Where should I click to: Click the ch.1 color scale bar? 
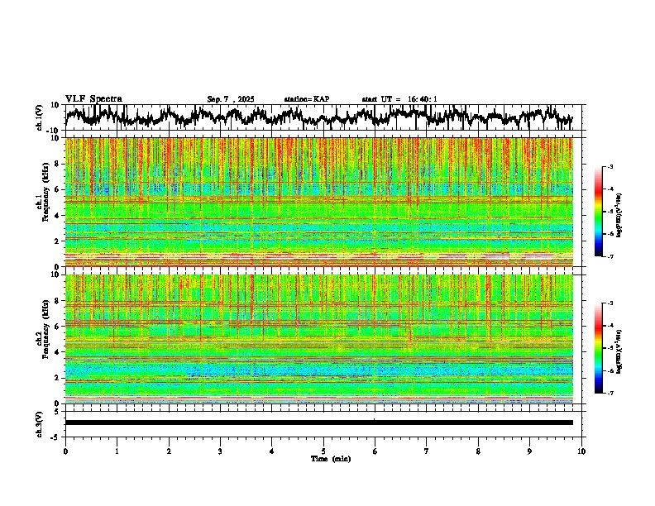(x=598, y=212)
